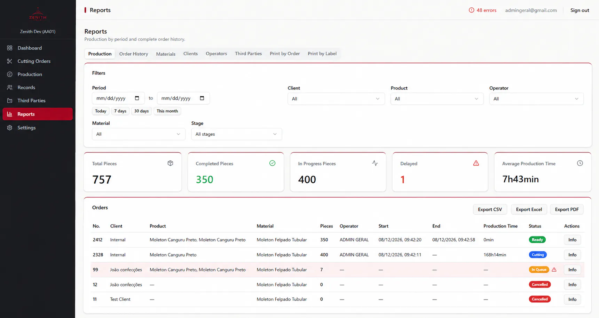This screenshot has height=318, width=599.
Task: Click the This month period shortcut
Action: (167, 111)
